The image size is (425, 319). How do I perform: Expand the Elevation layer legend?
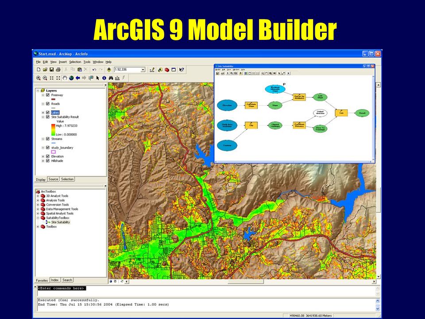tap(43, 156)
